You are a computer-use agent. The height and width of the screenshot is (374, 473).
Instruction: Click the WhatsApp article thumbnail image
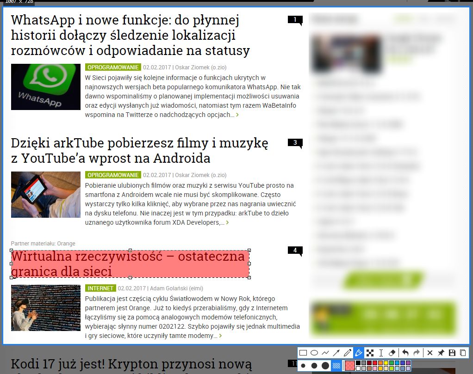tap(46, 87)
